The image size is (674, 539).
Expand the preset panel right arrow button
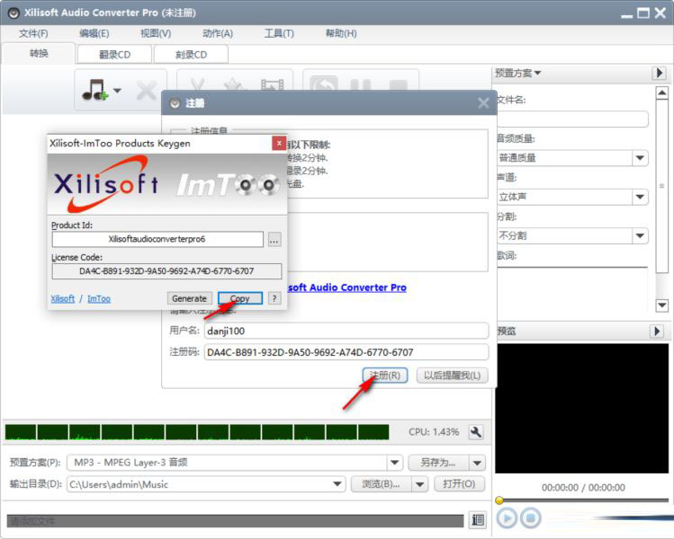pyautogui.click(x=659, y=73)
